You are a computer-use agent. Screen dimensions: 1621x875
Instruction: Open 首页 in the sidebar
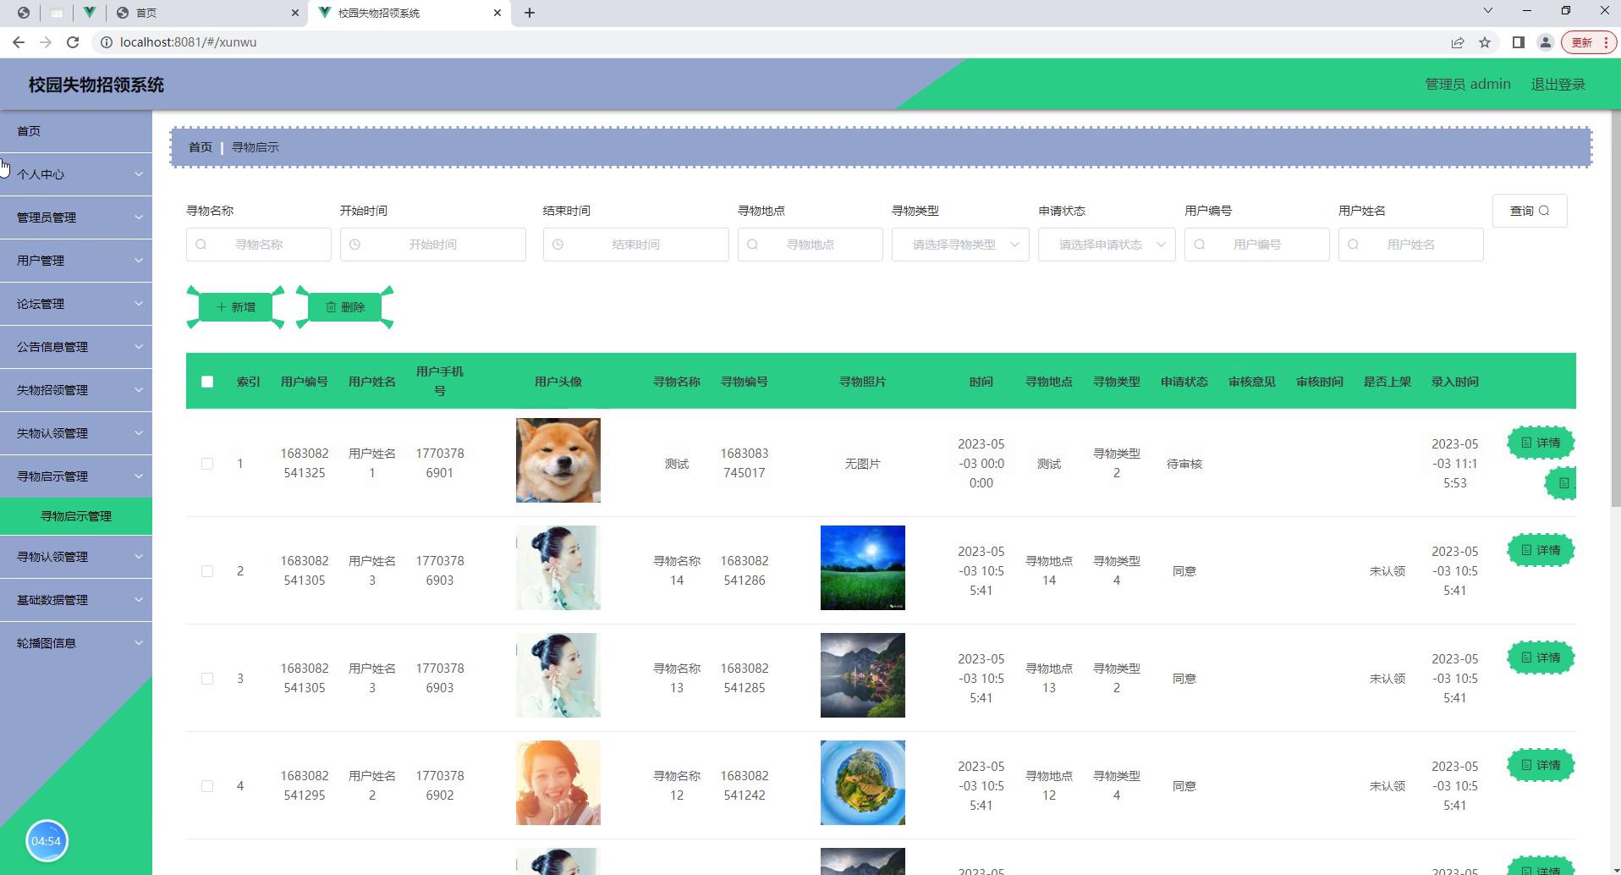pos(76,131)
